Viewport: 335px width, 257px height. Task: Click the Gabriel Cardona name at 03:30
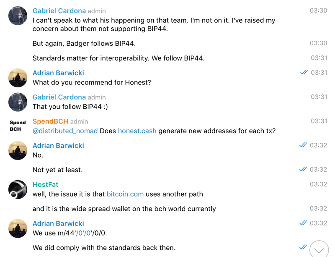[59, 11]
